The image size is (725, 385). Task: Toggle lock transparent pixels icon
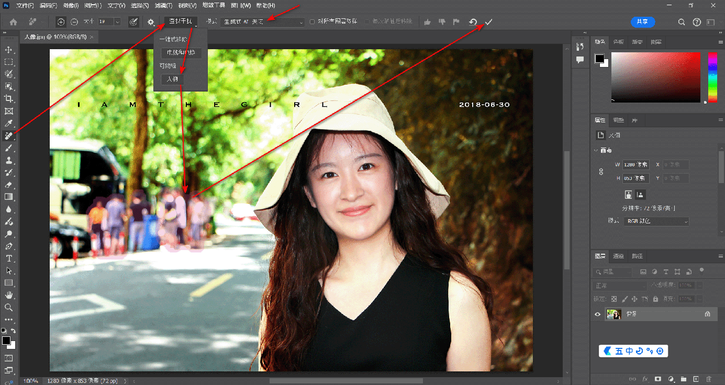pyautogui.click(x=615, y=299)
